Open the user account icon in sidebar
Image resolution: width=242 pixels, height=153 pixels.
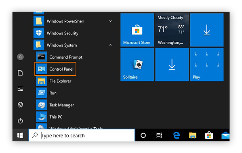tap(20, 57)
